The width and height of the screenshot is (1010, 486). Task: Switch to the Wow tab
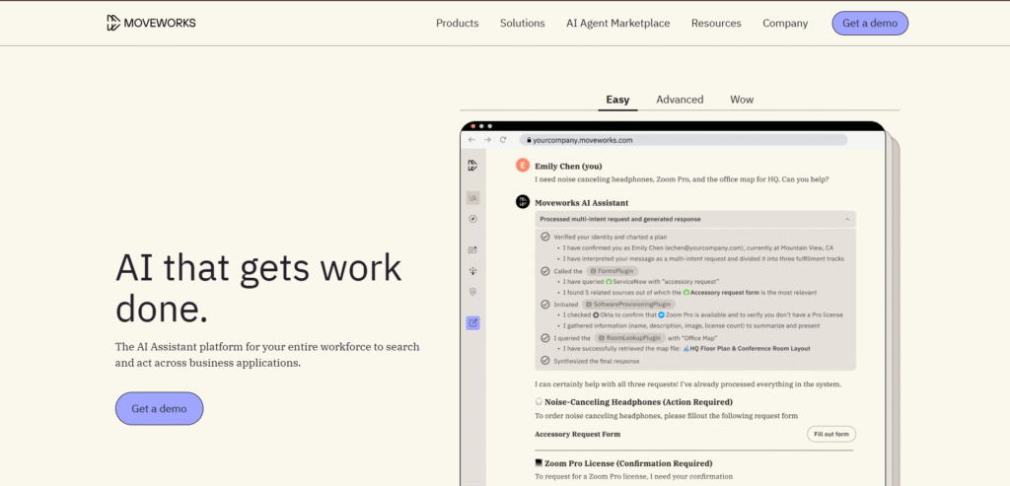742,100
